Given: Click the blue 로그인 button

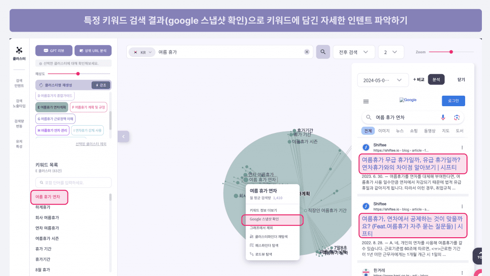Looking at the screenshot, I should tap(453, 101).
